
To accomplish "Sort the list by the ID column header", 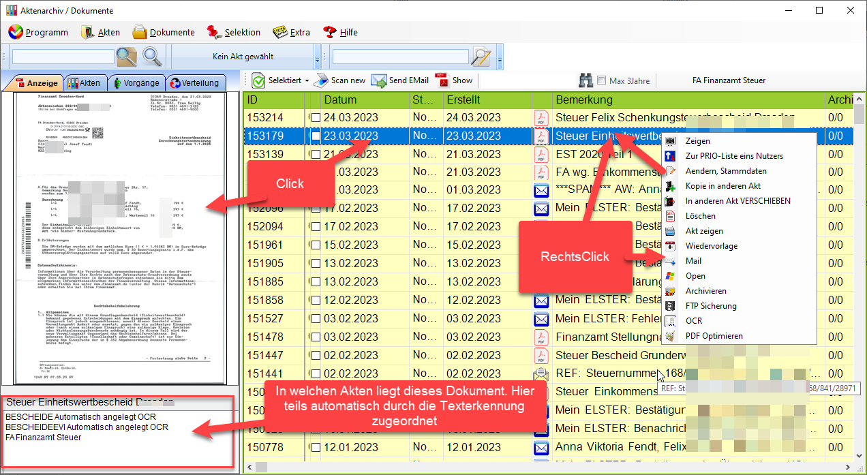I will click(x=273, y=100).
